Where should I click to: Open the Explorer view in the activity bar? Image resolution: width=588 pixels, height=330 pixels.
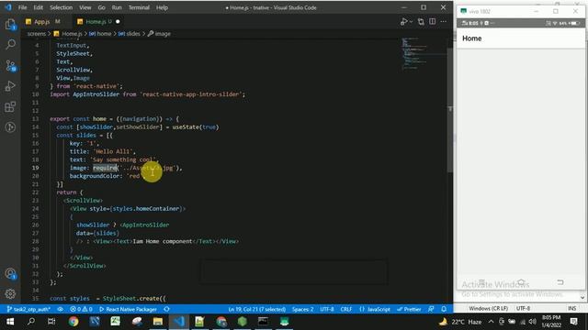pyautogui.click(x=10, y=25)
